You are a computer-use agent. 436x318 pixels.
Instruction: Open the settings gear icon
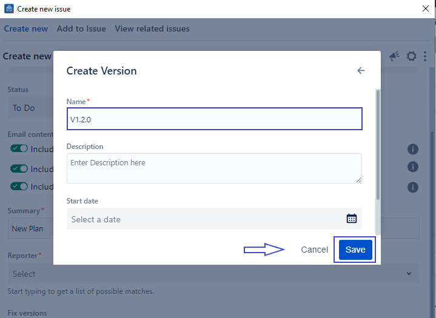click(411, 56)
